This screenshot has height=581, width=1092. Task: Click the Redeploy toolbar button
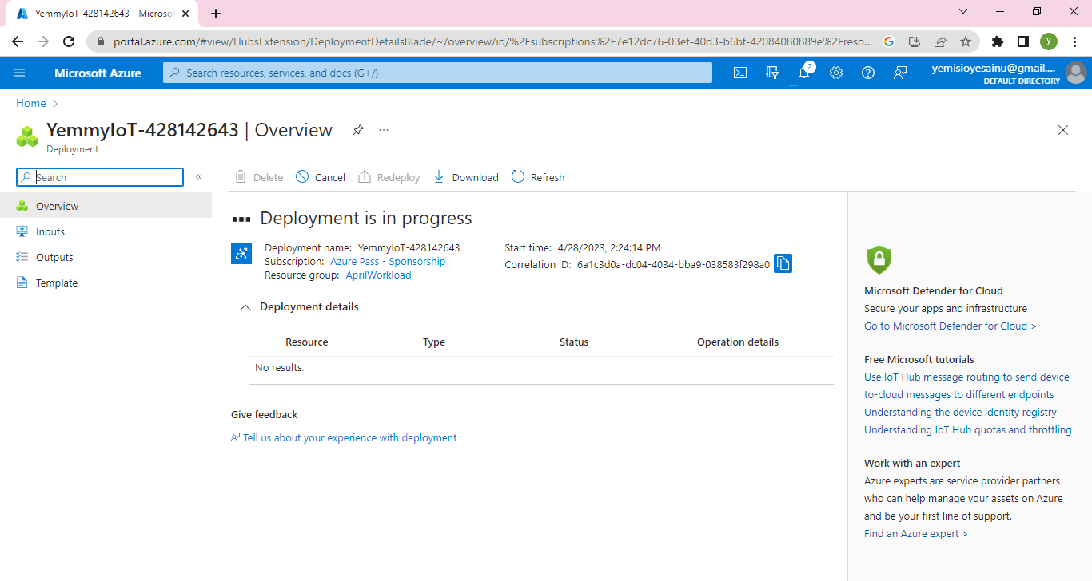coord(389,177)
